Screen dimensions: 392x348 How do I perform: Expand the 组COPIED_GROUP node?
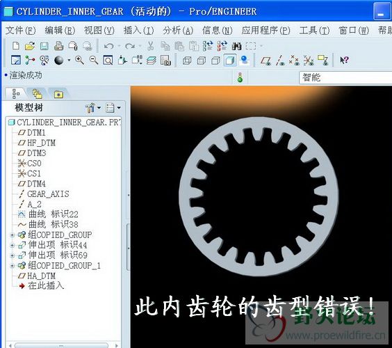click(x=12, y=235)
